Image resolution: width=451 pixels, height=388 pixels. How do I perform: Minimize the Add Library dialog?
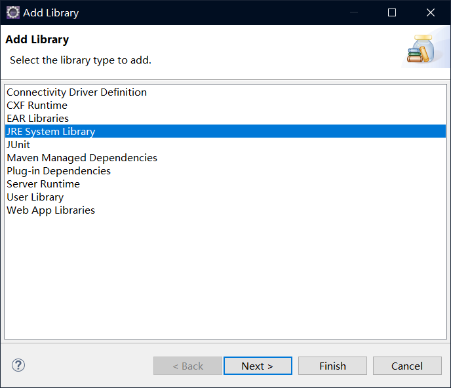(354, 12)
